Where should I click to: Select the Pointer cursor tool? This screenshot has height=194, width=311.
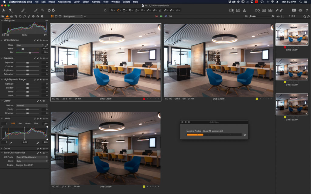(112, 10)
